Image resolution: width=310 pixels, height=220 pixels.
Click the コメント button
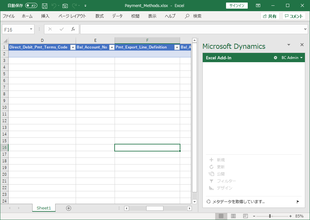294,16
